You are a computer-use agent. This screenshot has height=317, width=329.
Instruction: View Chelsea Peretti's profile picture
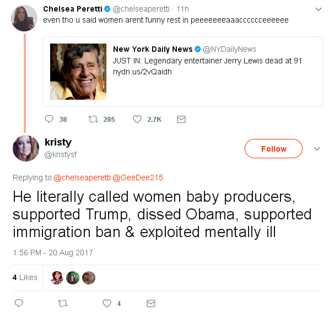pyautogui.click(x=24, y=18)
